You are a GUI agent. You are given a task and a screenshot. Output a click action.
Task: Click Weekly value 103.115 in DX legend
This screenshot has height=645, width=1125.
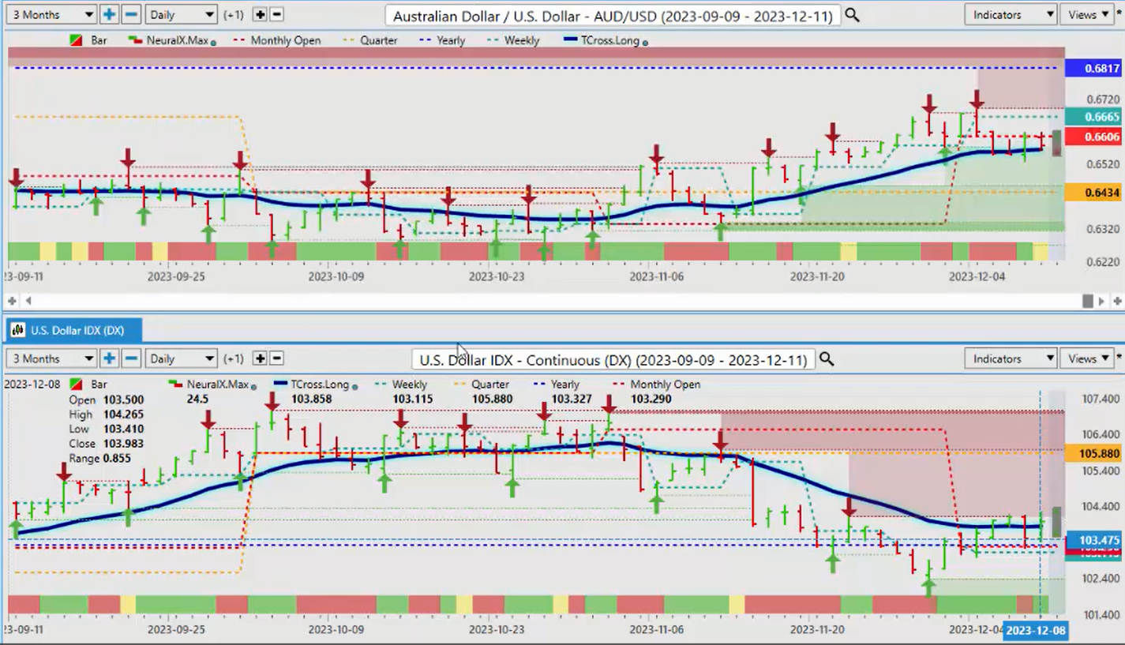tap(411, 399)
